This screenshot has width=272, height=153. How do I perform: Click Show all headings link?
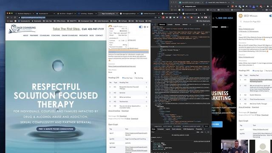[x=114, y=111]
